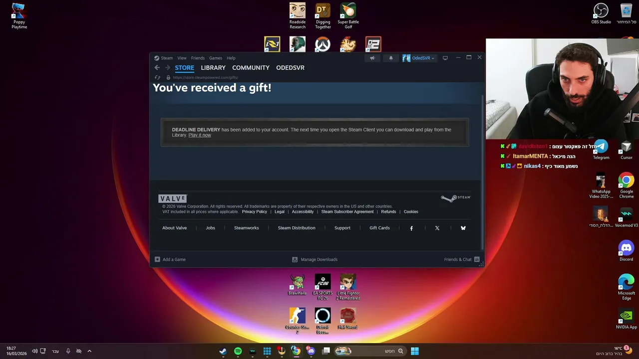The width and height of the screenshot is (639, 359).
Task: Open the Legal link
Action: tap(280, 212)
